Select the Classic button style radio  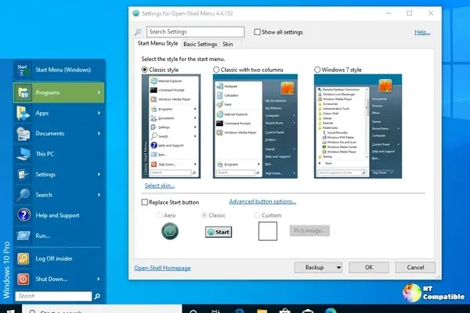(x=204, y=215)
